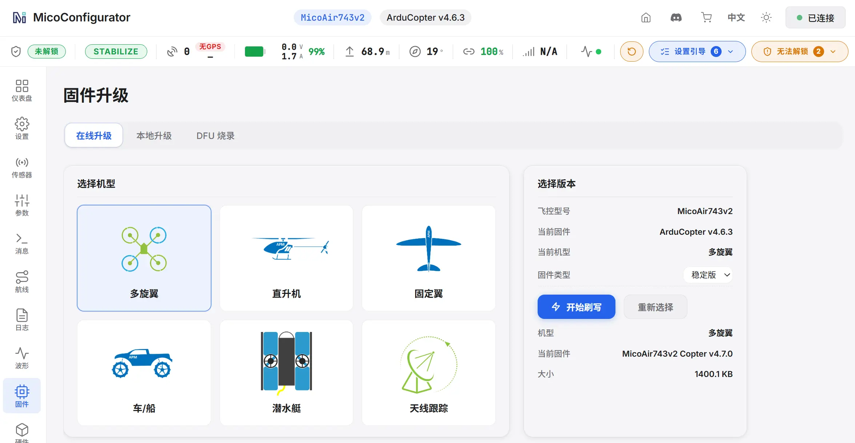Click the 已连接 connection button
The height and width of the screenshot is (443, 855).
(x=815, y=18)
